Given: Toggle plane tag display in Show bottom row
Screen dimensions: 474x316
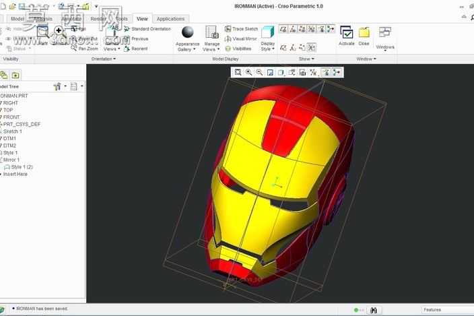Looking at the screenshot, I should click(283, 47).
